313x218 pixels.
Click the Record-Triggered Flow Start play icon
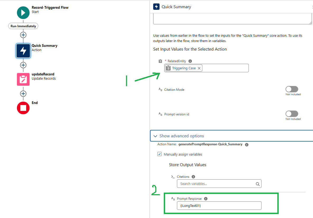(23, 13)
